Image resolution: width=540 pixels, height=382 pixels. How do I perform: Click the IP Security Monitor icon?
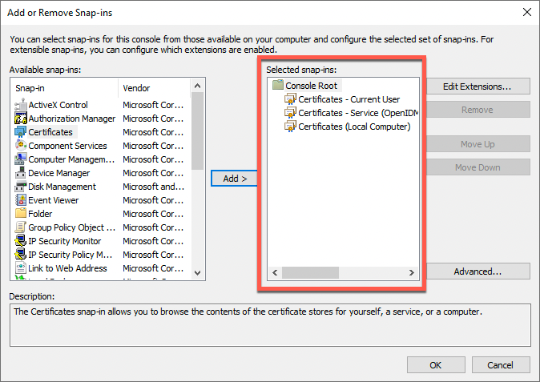click(21, 241)
